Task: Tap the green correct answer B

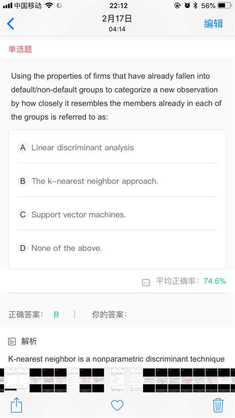Action: (x=56, y=315)
